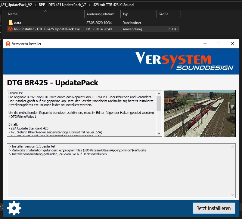The width and height of the screenshot is (242, 219).
Task: Click the date '27.05.2020 10:34'
Action: [x=99, y=23]
